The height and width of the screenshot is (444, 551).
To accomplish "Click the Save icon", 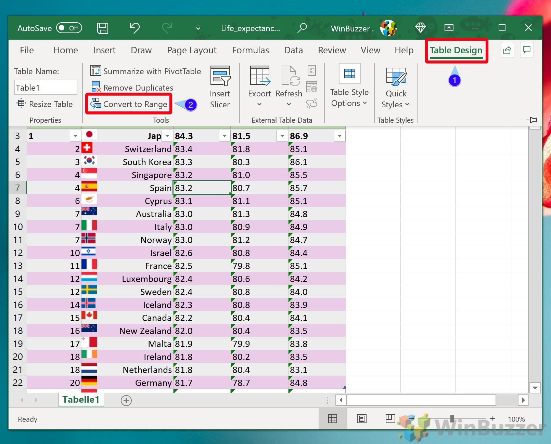I will (103, 28).
